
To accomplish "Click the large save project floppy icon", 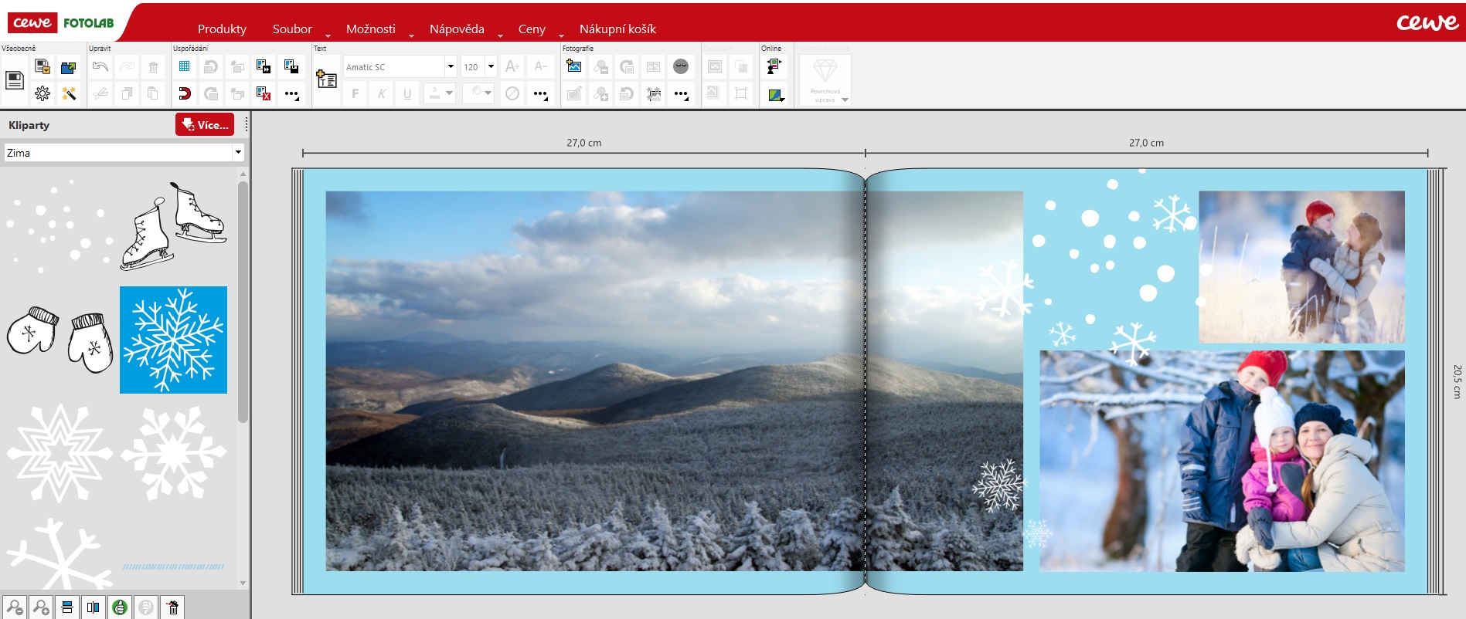I will (15, 80).
